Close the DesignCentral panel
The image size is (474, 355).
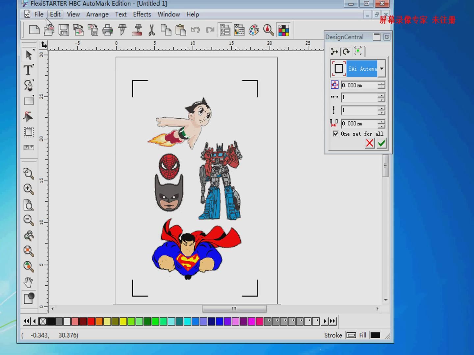click(387, 37)
